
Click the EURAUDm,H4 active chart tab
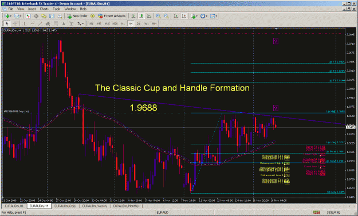tap(39, 206)
